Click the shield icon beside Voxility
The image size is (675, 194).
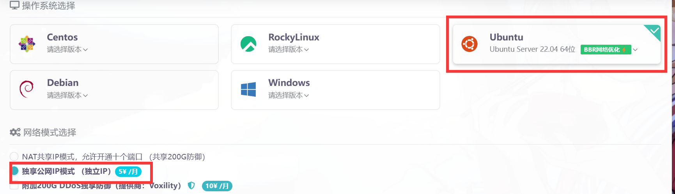click(191, 186)
